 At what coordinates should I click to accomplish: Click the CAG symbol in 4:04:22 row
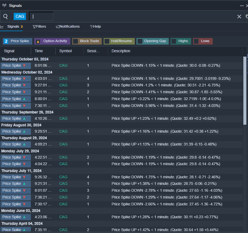coord(63,164)
